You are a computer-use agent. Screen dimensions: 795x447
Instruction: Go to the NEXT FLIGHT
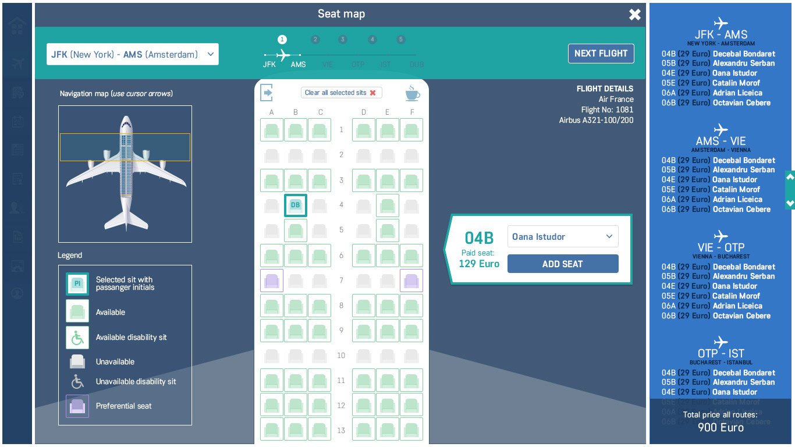tap(601, 53)
